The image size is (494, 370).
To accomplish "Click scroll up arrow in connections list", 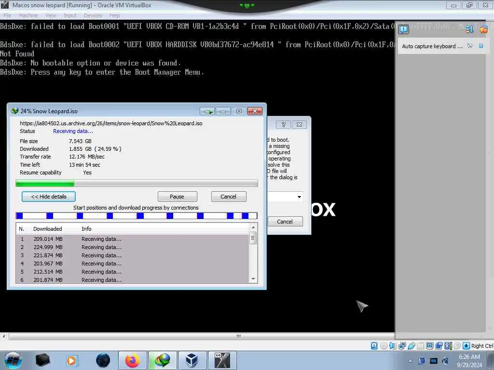I will tap(253, 227).
